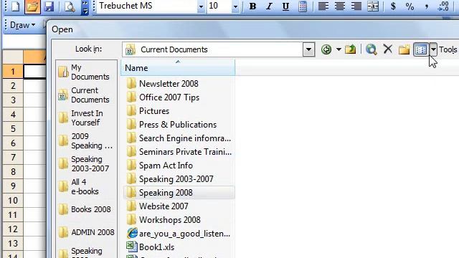Click the Views icon in Open dialog
The height and width of the screenshot is (258, 459).
(x=421, y=49)
